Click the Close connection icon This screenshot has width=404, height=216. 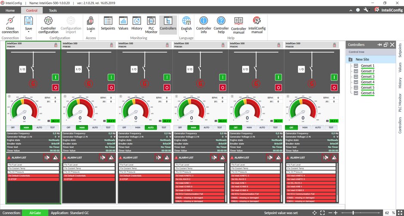tap(10, 21)
